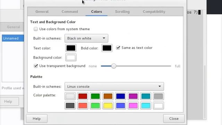Screen dimensions: 222x125
Task: Open the Background color swatch
Action: (71, 57)
